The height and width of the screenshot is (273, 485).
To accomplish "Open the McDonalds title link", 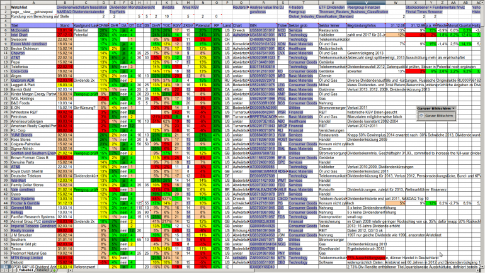I will point(20,30).
